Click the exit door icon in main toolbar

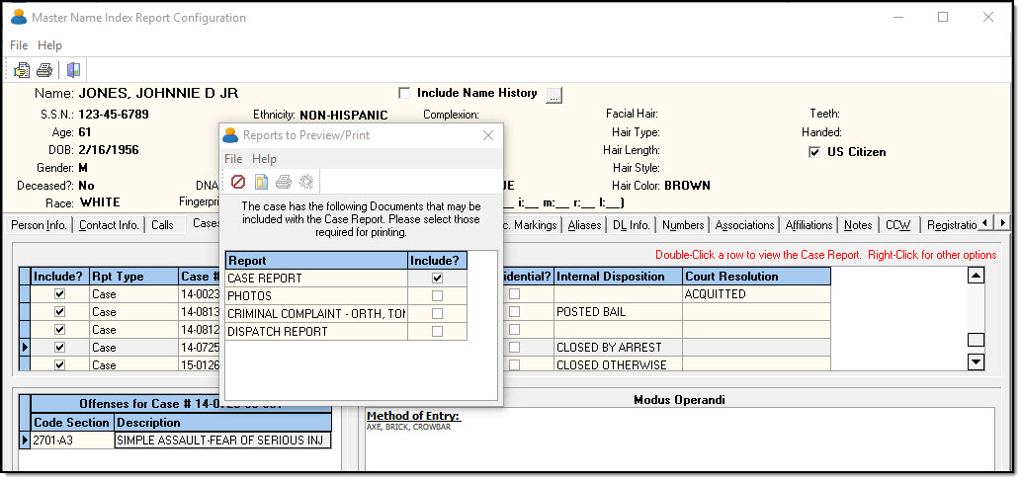(x=73, y=70)
